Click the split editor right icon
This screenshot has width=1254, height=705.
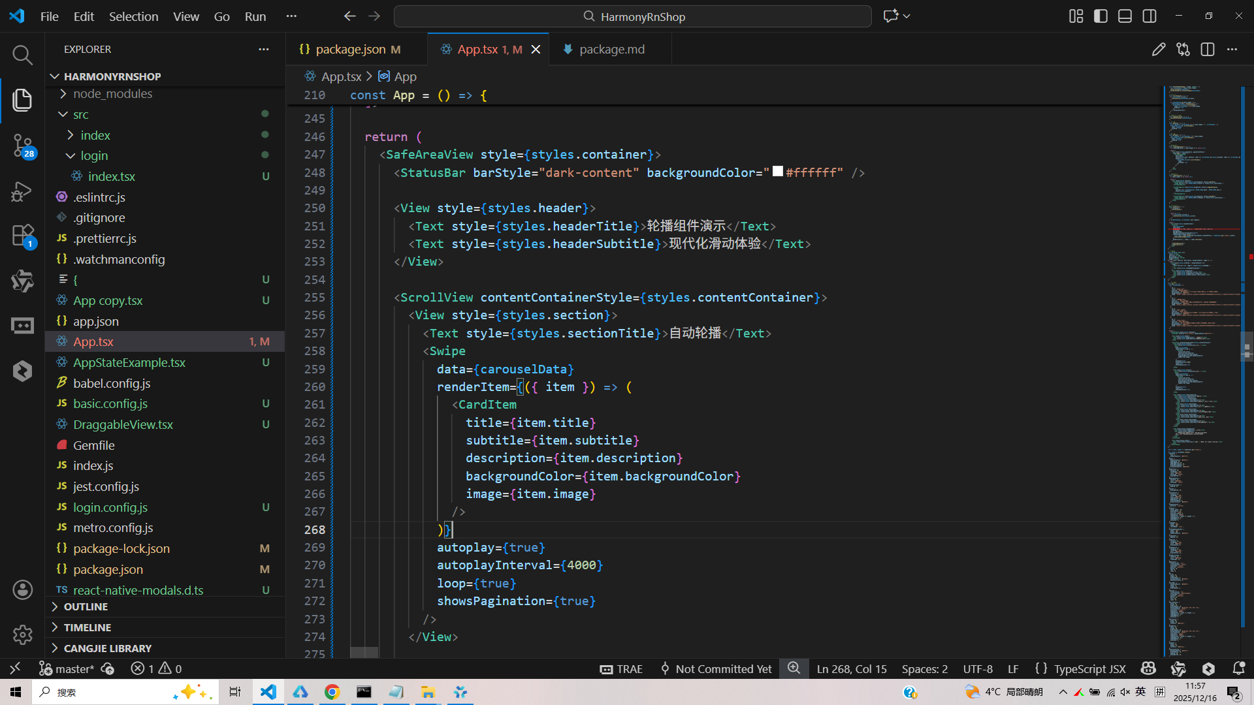(x=1208, y=50)
